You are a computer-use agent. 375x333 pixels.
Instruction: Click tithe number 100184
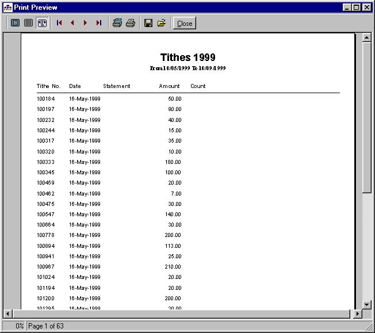click(45, 99)
